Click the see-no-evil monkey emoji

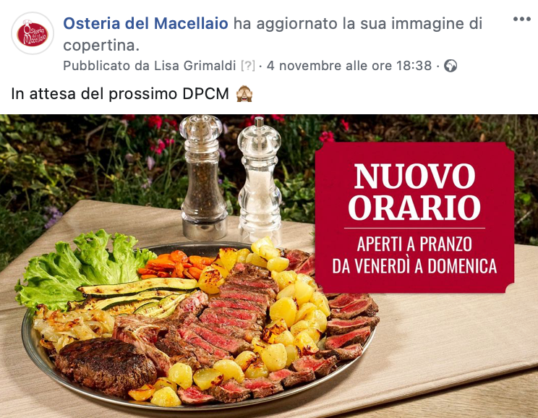tap(244, 94)
